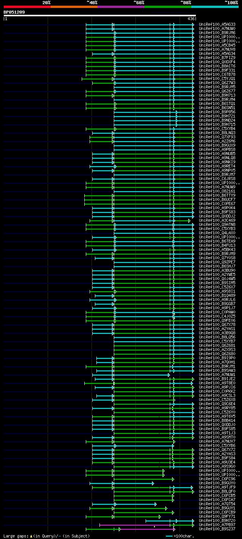Select the UniRef100_B9P856 label
This screenshot has height=539, width=242.
pyautogui.click(x=217, y=112)
